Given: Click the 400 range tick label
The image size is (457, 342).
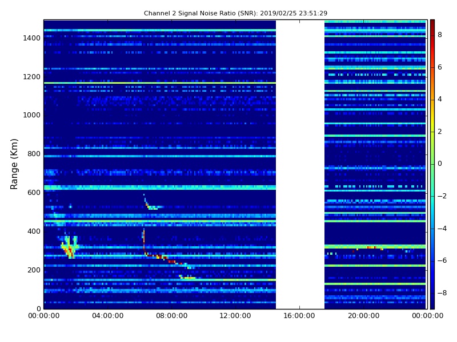Looking at the screenshot, I should tap(34, 231).
